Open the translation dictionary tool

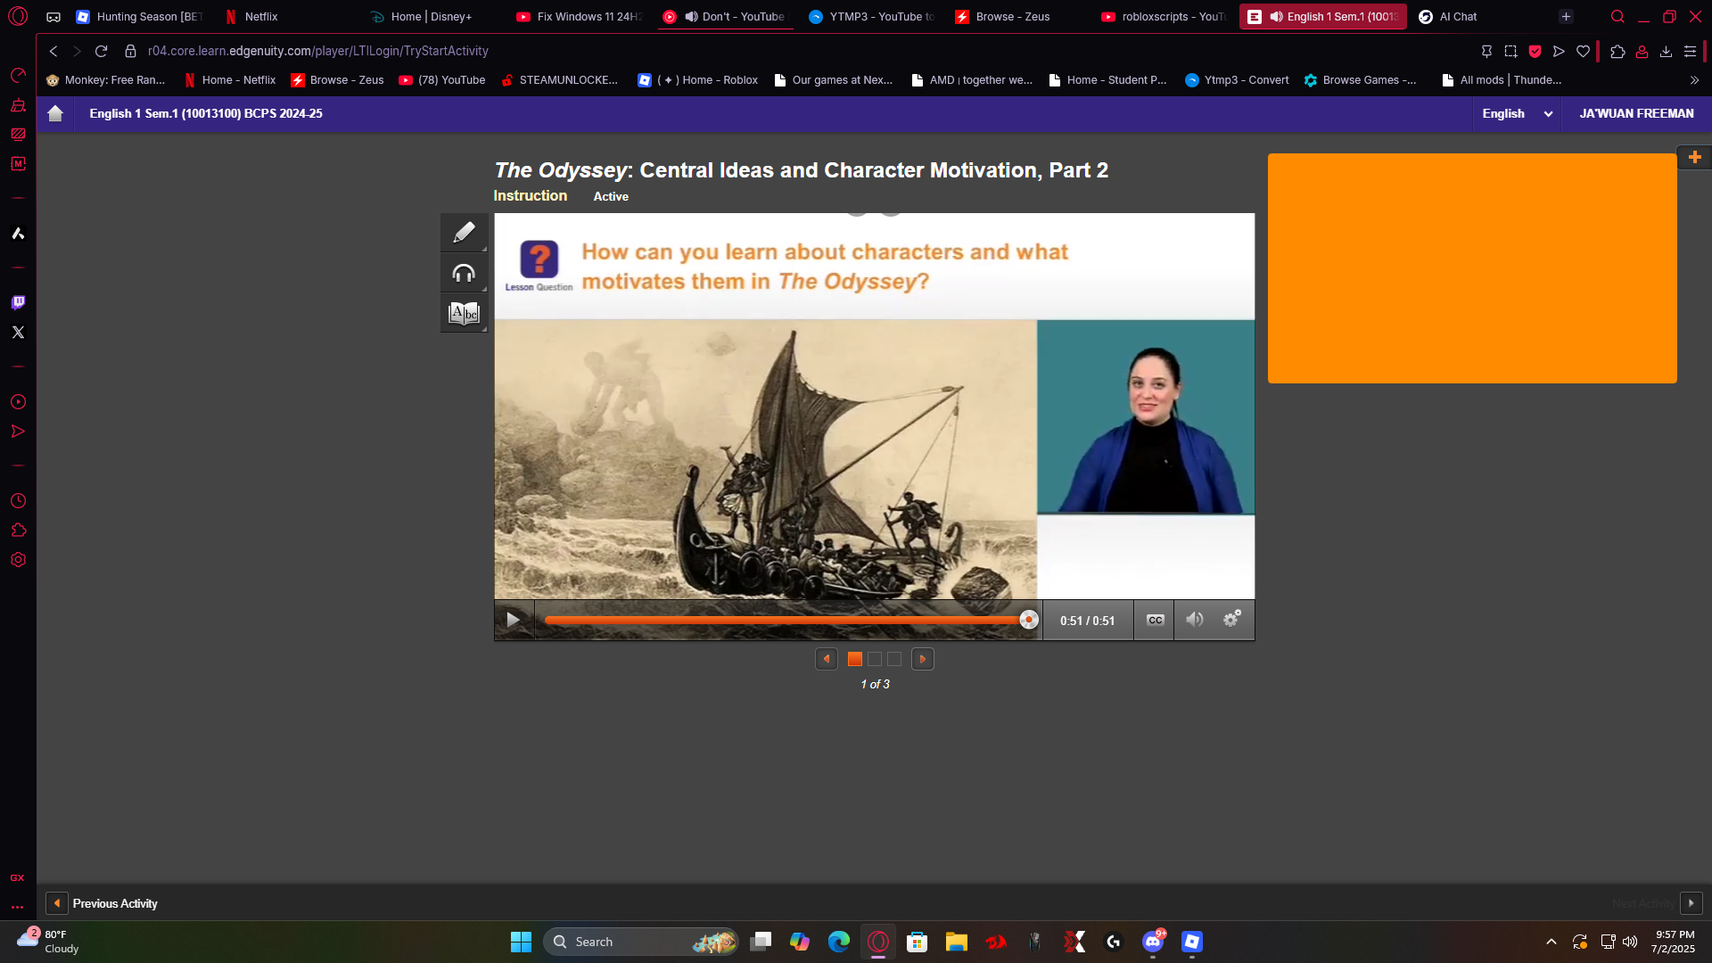(464, 313)
